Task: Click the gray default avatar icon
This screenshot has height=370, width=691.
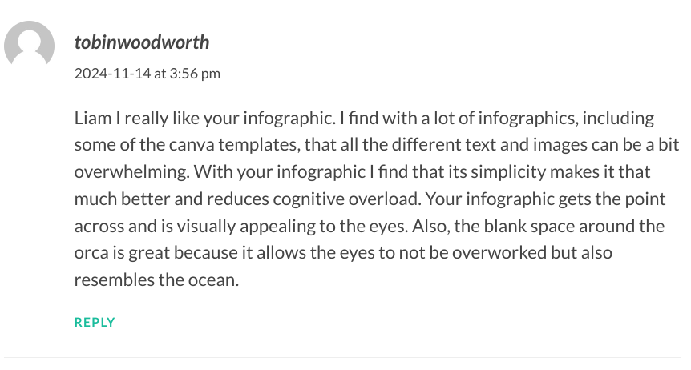Action: 29,46
